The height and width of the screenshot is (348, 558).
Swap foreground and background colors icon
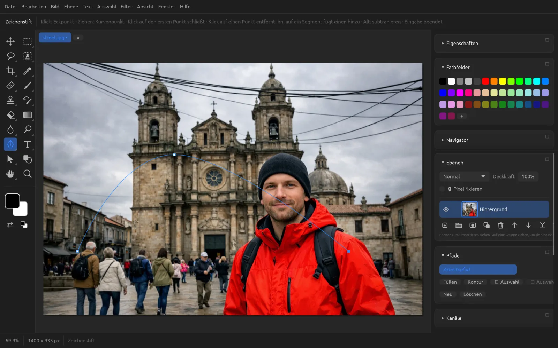coord(10,225)
